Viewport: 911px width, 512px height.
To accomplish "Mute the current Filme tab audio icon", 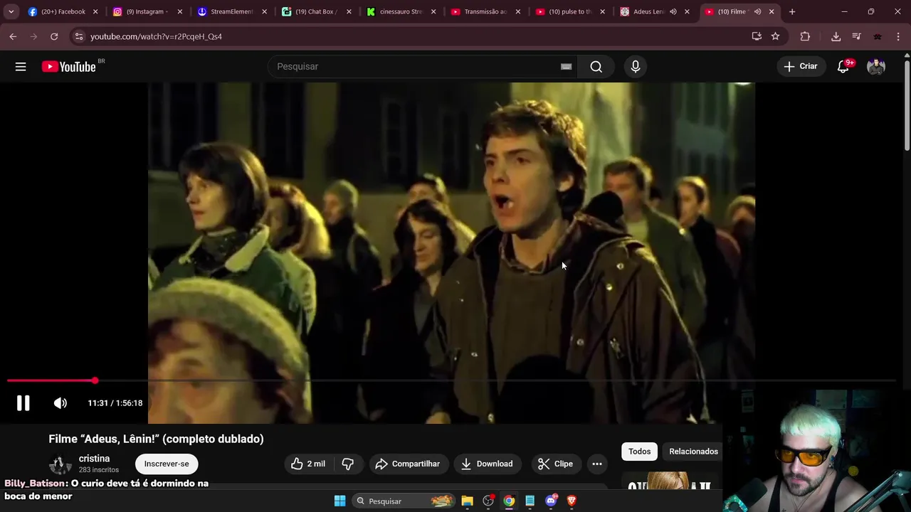I will click(x=757, y=11).
